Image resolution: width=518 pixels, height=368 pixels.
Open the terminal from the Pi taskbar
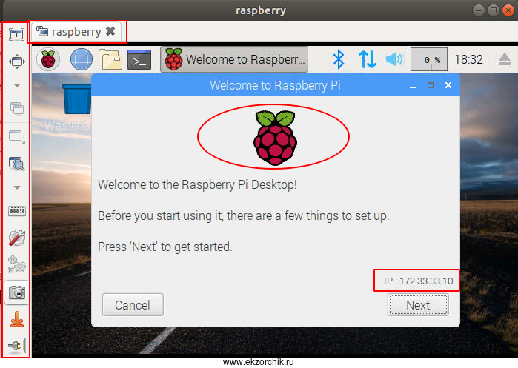click(x=139, y=59)
